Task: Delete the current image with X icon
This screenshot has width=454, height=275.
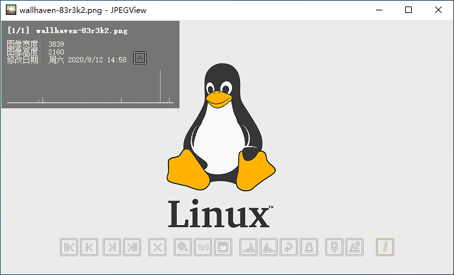Action: click(157, 247)
